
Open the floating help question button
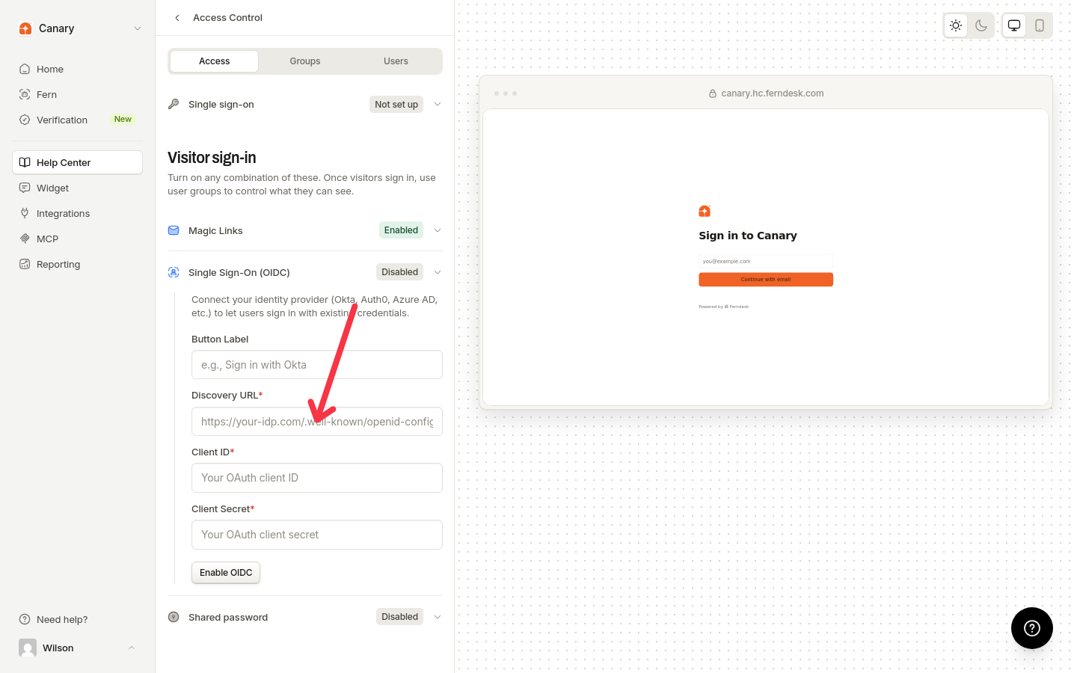click(1032, 628)
